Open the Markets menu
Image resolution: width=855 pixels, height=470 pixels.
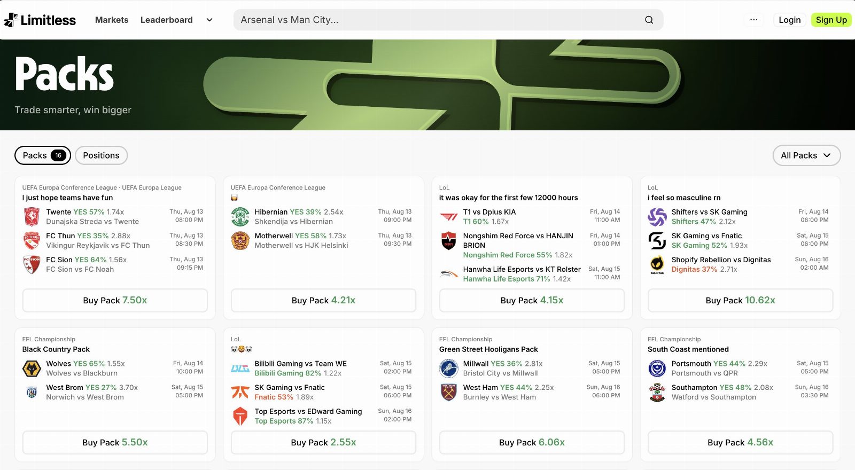112,20
